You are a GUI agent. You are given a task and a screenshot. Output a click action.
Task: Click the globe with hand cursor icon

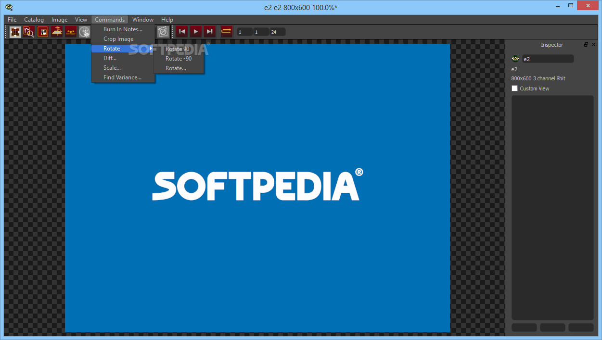click(85, 32)
